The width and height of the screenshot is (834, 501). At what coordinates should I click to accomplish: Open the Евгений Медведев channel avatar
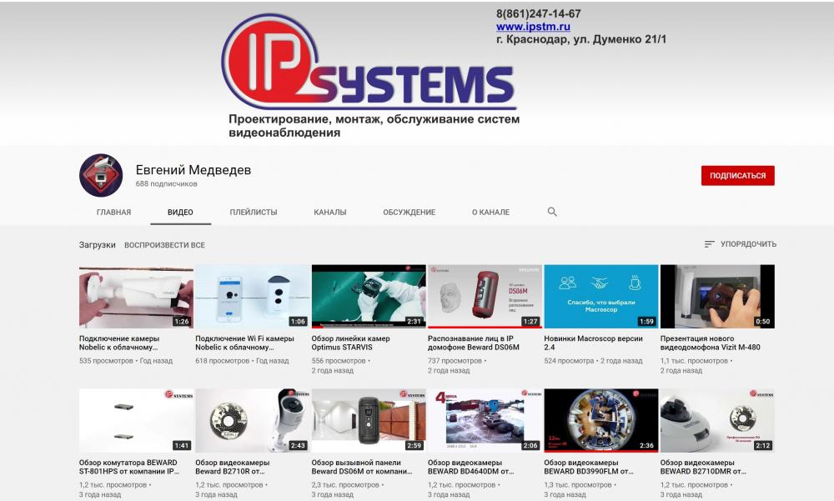point(101,175)
